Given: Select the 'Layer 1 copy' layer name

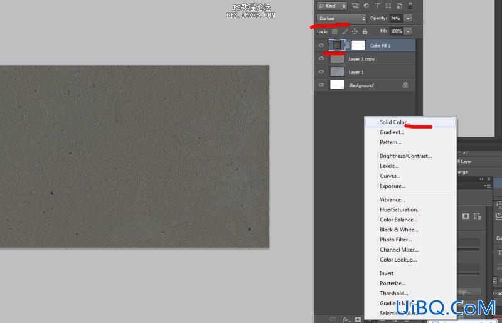Looking at the screenshot, I should (361, 59).
